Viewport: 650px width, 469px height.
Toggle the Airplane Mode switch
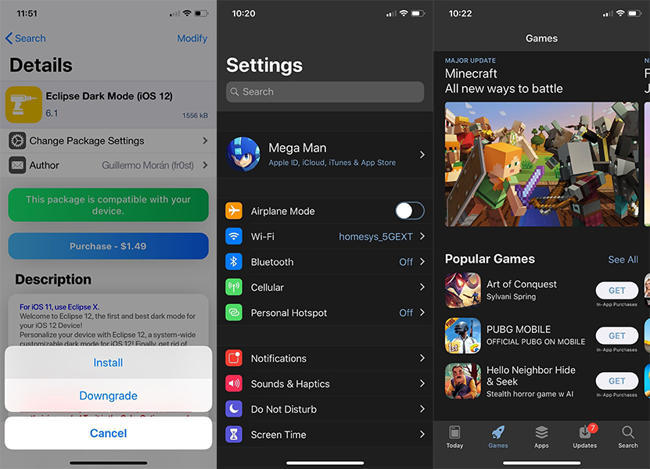[x=410, y=211]
